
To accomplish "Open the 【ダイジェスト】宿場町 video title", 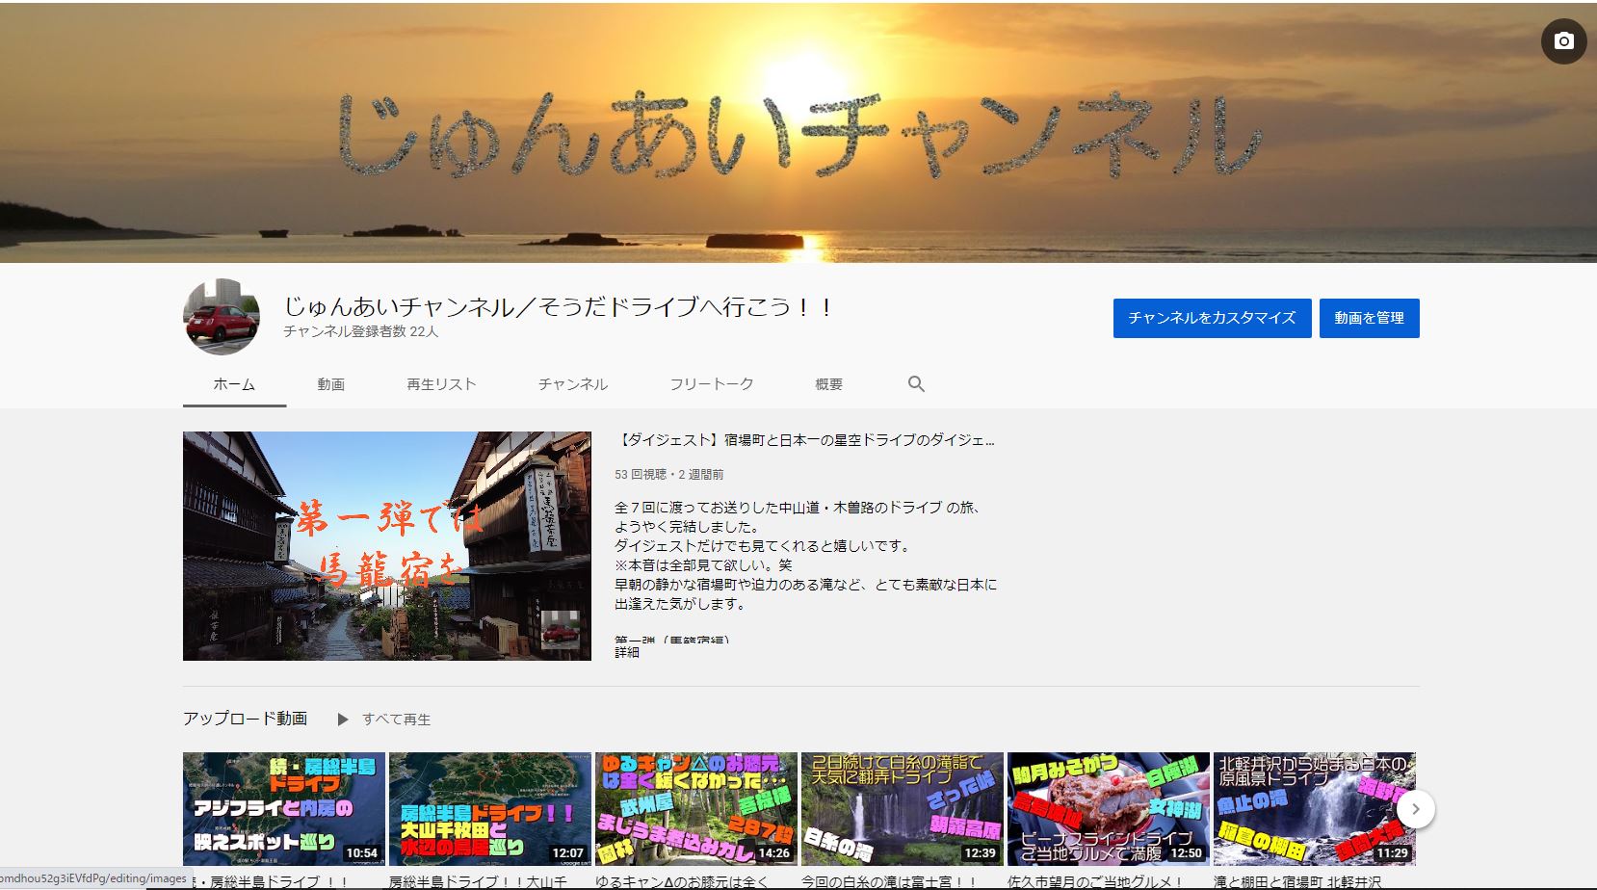I will coord(805,440).
